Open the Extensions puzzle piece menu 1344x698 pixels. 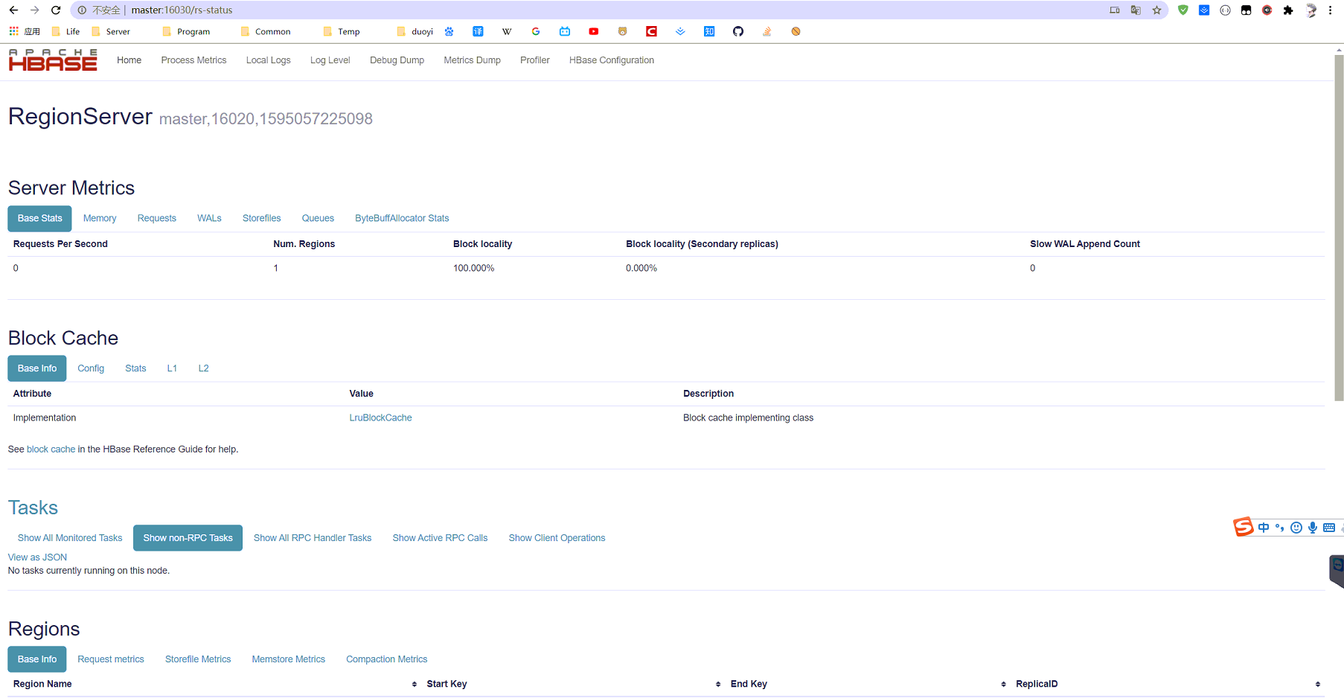pos(1288,10)
